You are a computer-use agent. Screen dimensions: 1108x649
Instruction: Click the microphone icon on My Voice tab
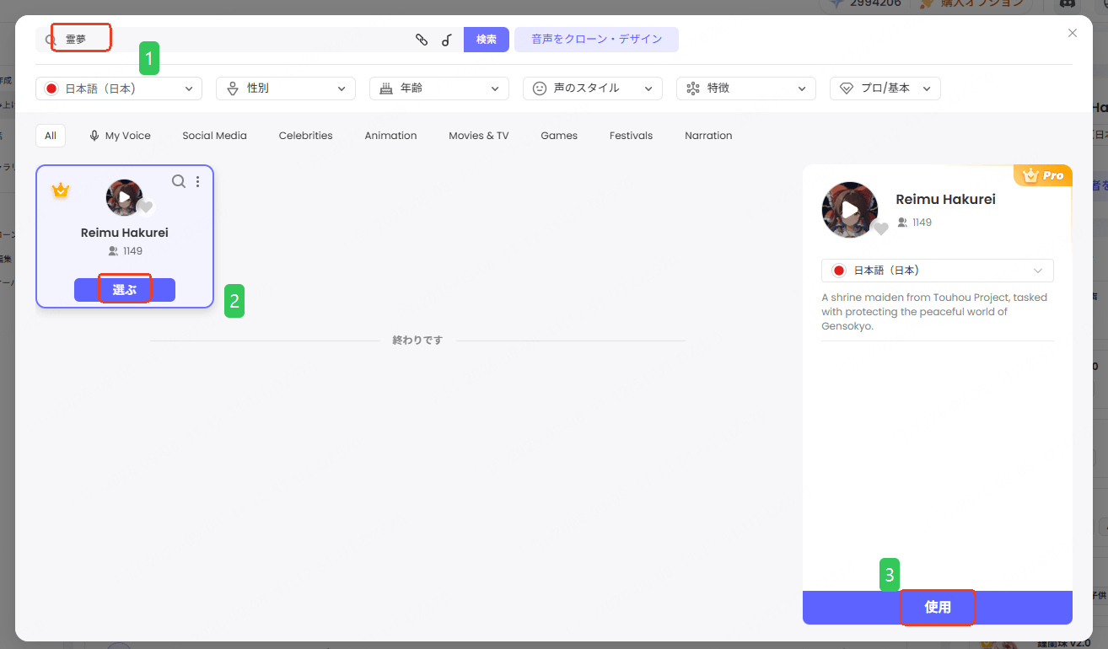94,136
